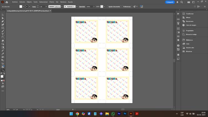
Task: Select the Zoom magnifier tool
Action: pos(3,70)
